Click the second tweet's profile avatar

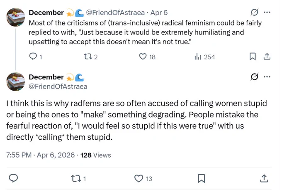click(15, 81)
